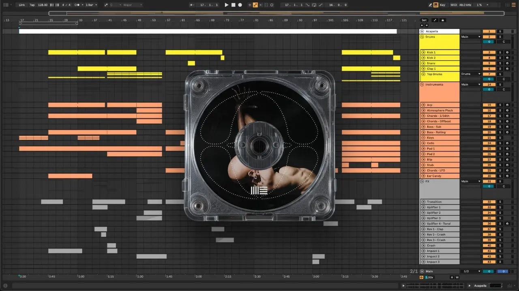Viewport: 519px width, 291px height.
Task: Click the 128.00 tempo field
Action: (43, 5)
